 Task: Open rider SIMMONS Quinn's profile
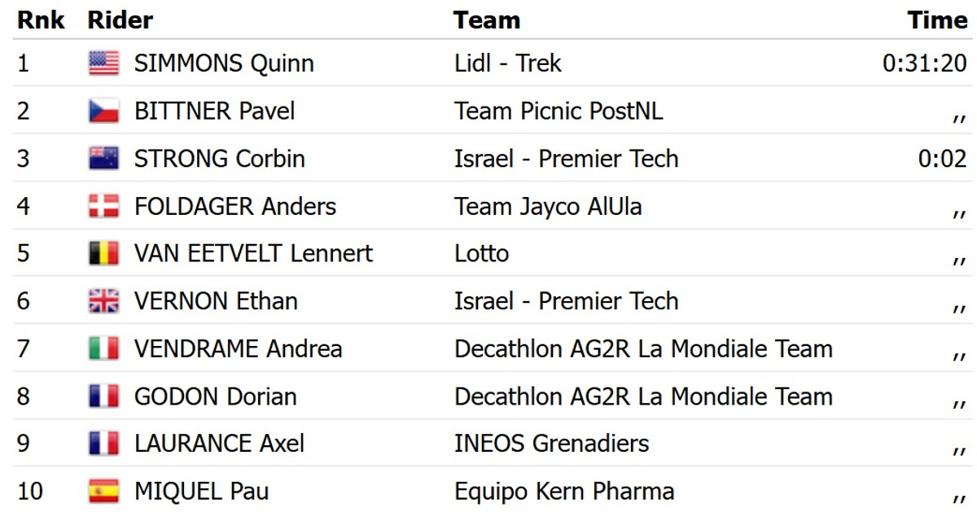224,63
